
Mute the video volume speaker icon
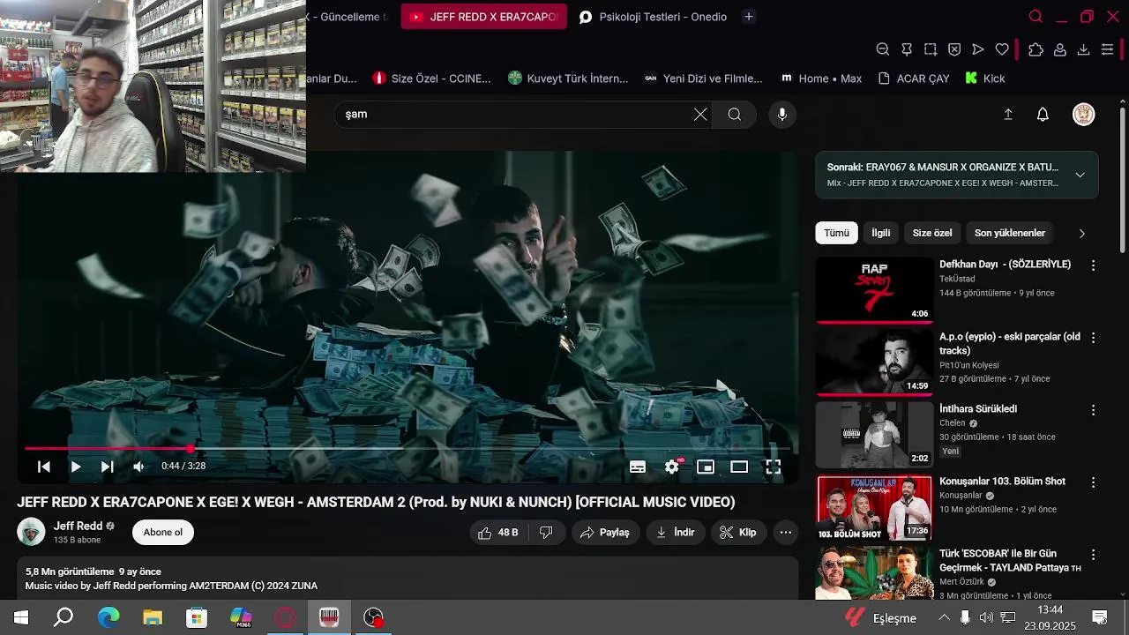pyautogui.click(x=138, y=467)
